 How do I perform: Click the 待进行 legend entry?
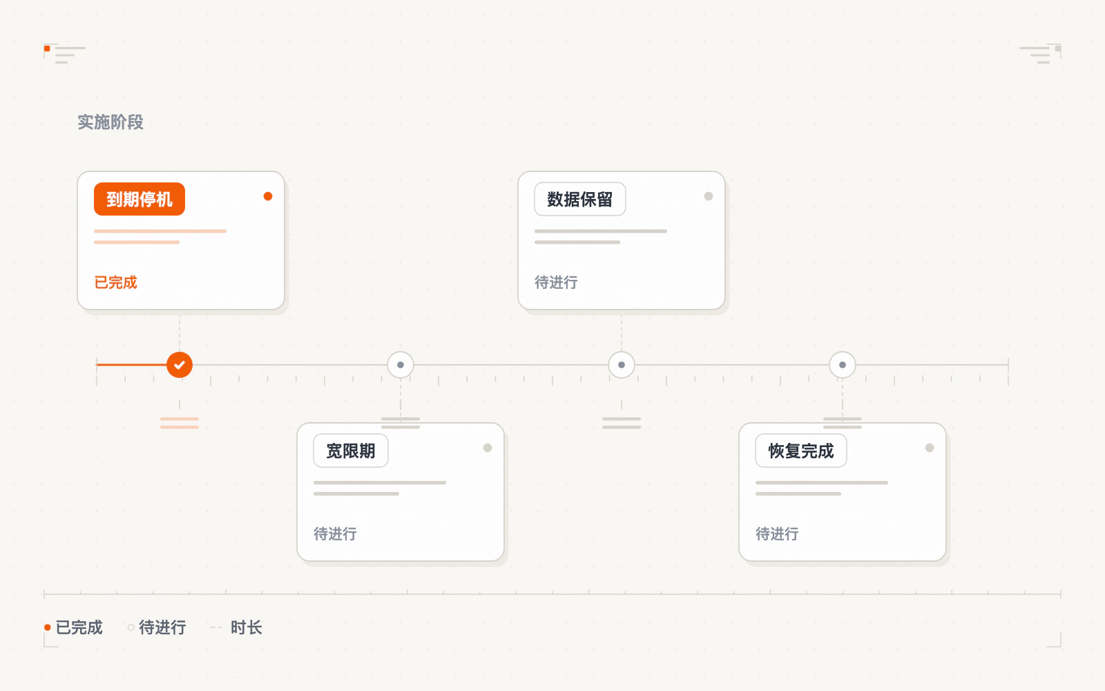pos(157,627)
